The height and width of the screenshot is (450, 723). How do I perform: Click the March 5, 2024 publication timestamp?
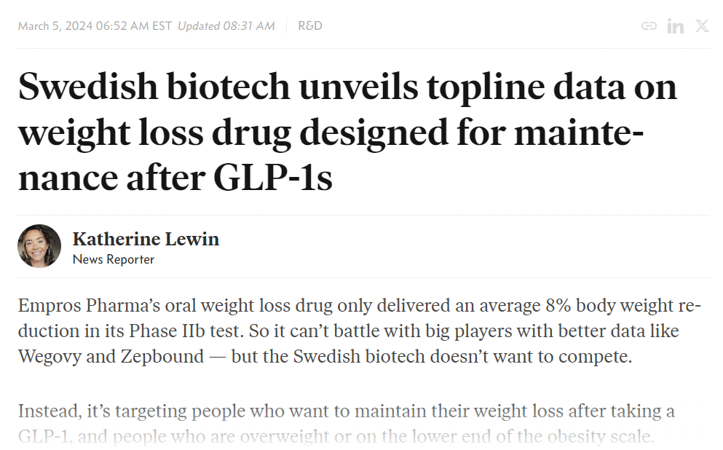point(95,25)
